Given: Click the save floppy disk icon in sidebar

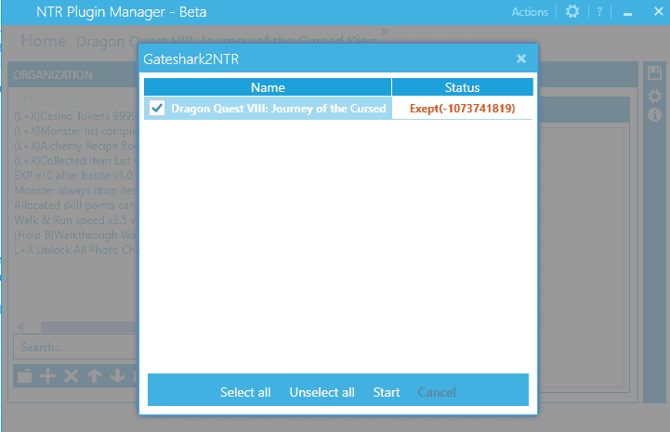Looking at the screenshot, I should pos(654,72).
